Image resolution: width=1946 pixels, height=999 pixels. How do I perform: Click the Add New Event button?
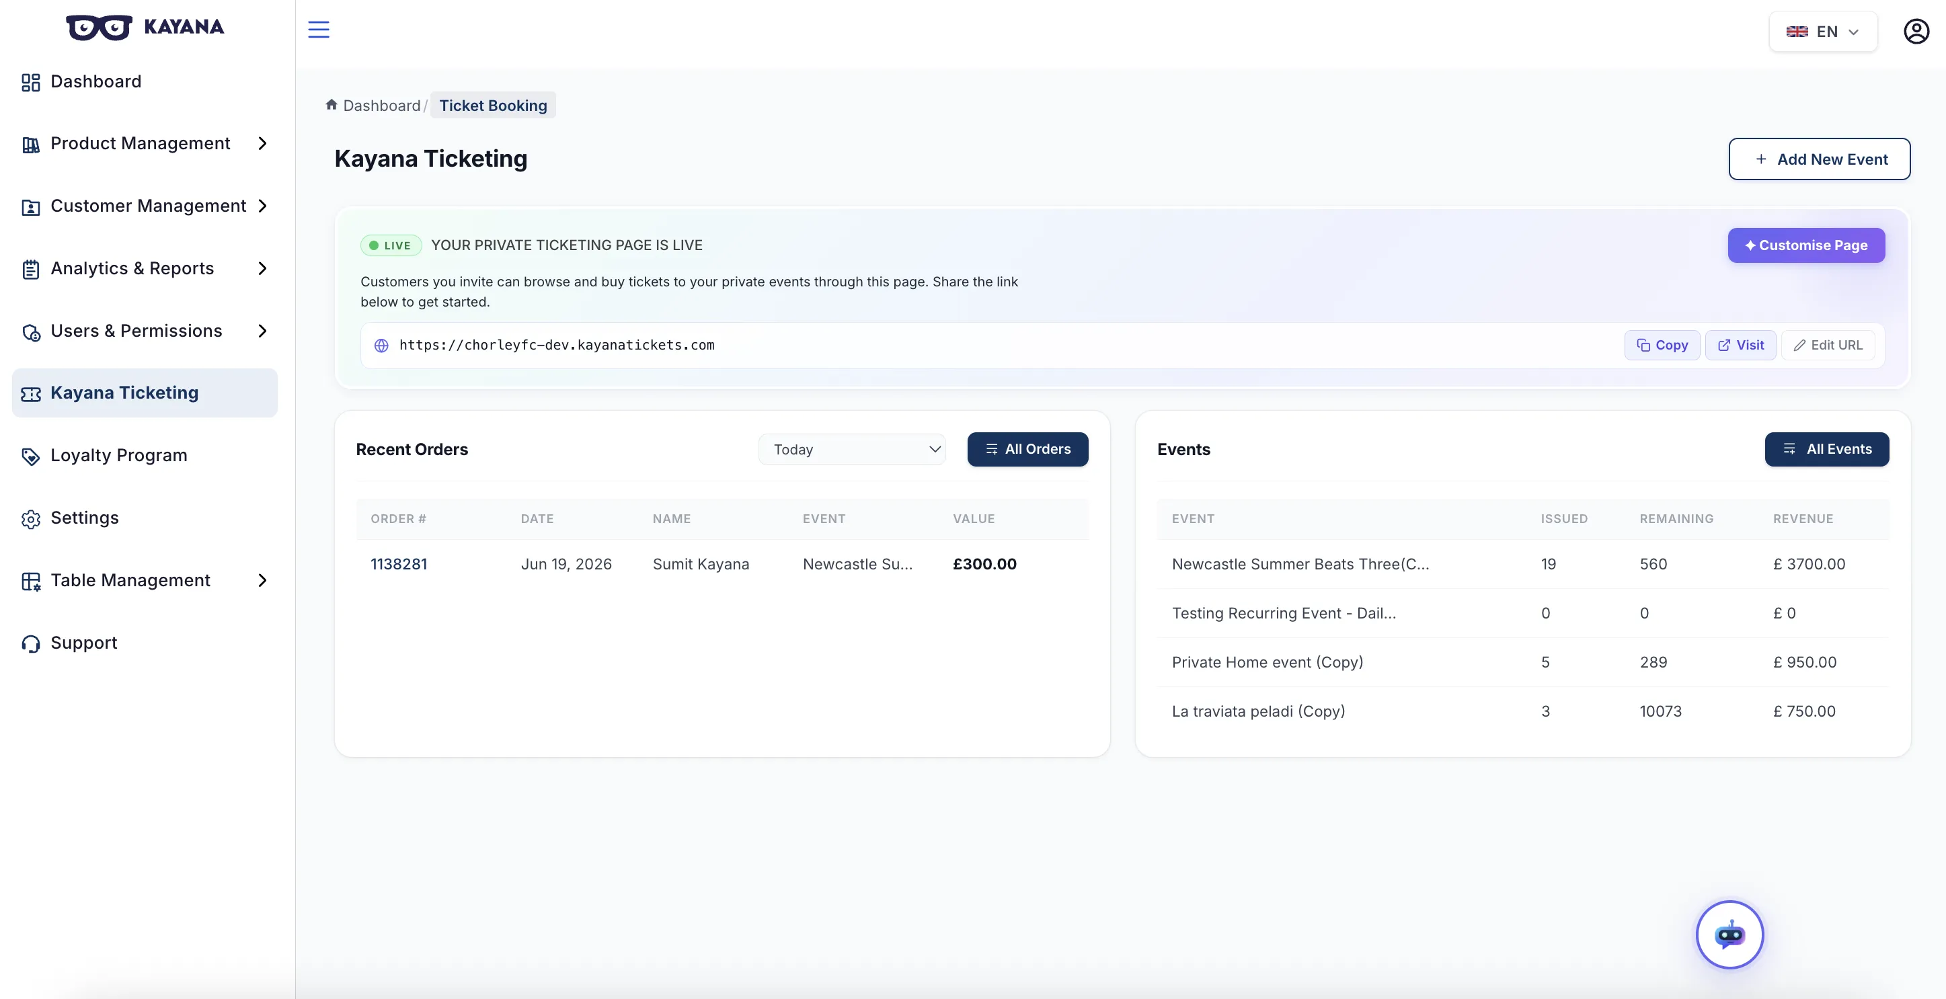tap(1819, 159)
